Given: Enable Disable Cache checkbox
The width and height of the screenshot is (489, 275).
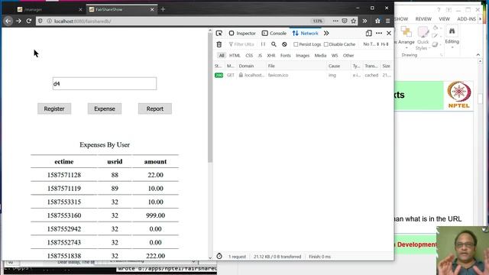Looking at the screenshot, I should point(326,44).
